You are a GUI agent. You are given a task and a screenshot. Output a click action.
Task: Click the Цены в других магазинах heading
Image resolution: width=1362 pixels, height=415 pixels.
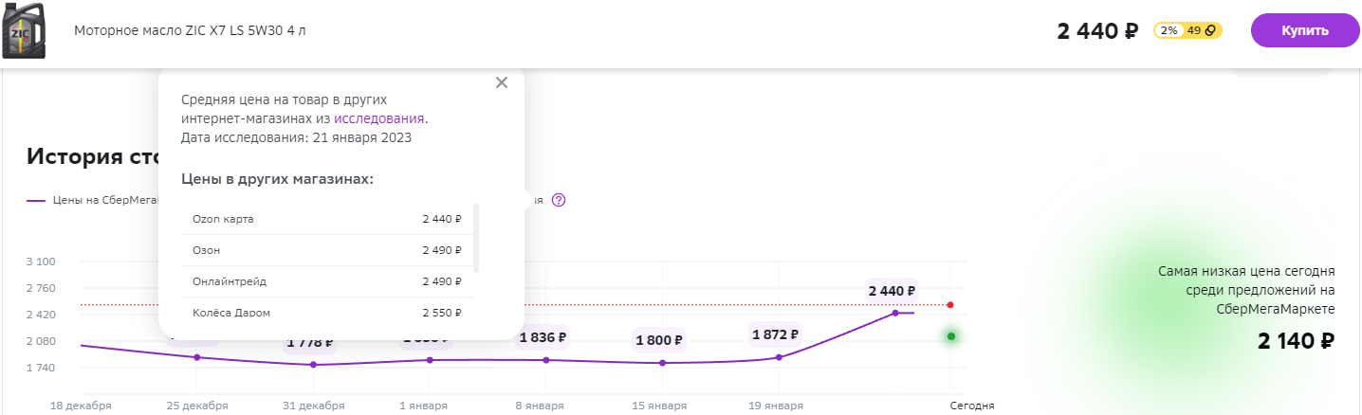pos(277,178)
